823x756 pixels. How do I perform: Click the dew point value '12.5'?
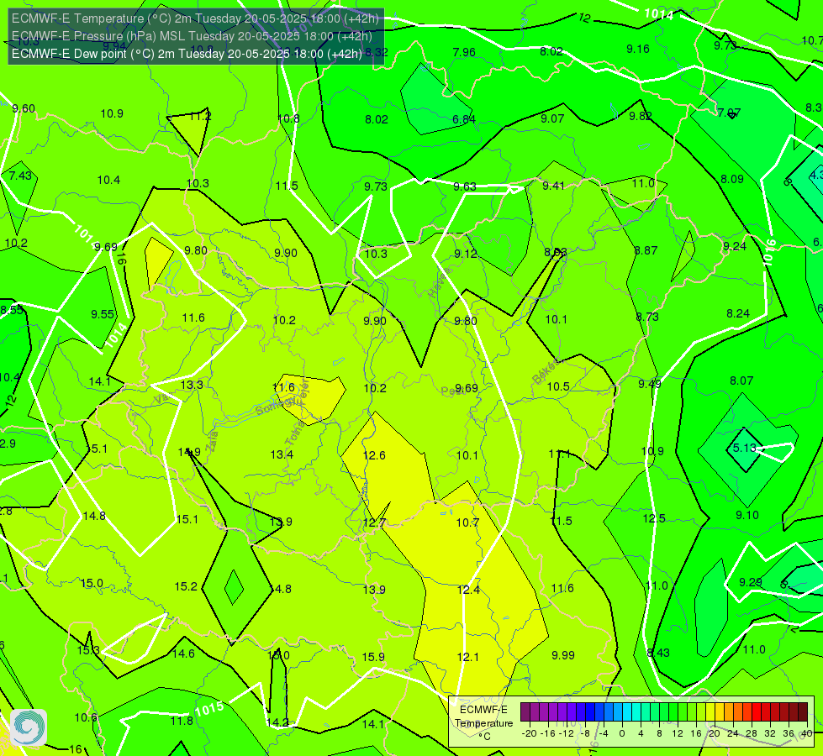(654, 518)
